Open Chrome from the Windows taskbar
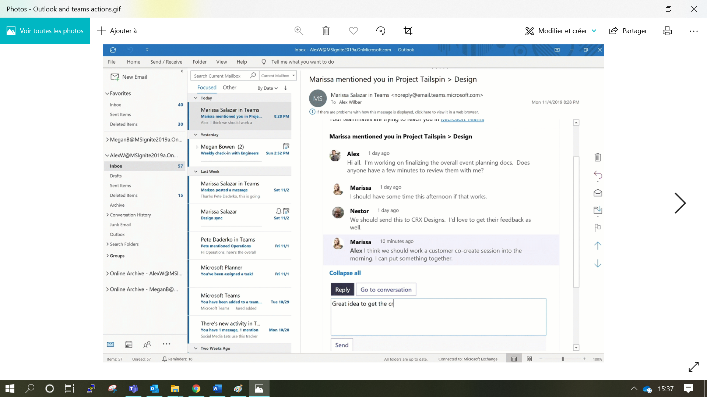Image resolution: width=707 pixels, height=397 pixels. (x=196, y=389)
